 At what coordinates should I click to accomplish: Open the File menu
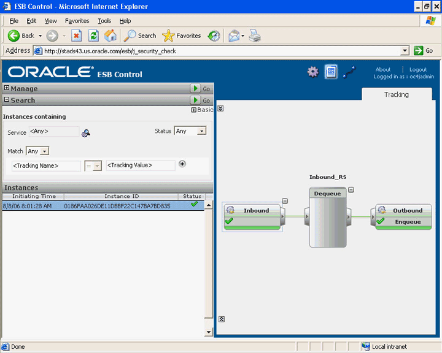point(14,21)
